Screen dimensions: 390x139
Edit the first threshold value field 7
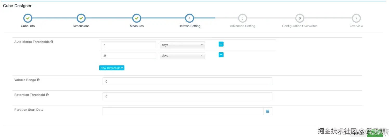coord(129,45)
